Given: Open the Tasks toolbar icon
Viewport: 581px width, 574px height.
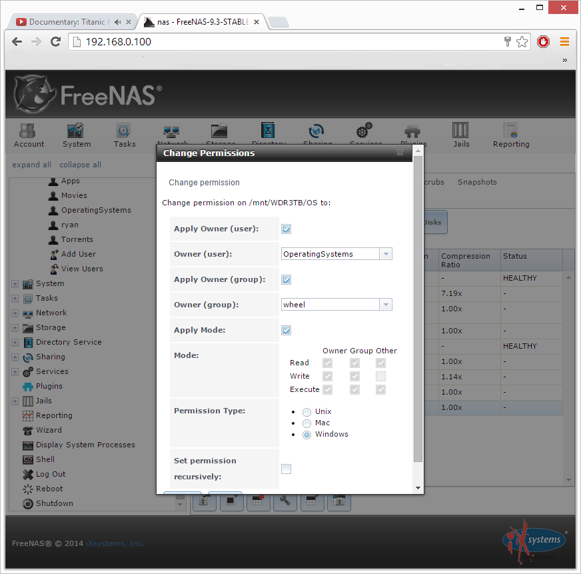Looking at the screenshot, I should [x=123, y=131].
